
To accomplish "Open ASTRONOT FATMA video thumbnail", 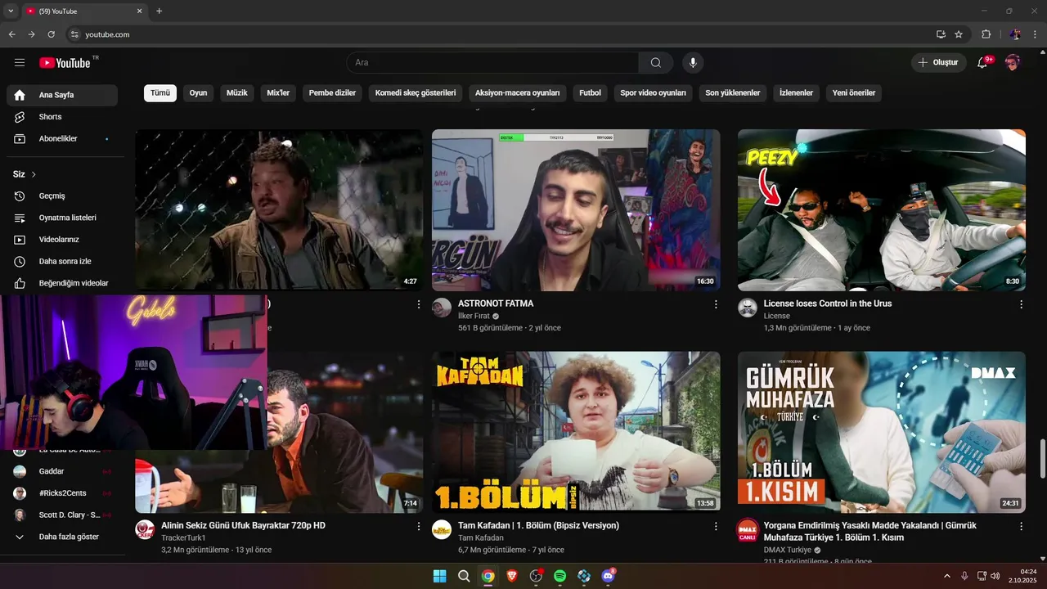I will click(576, 210).
